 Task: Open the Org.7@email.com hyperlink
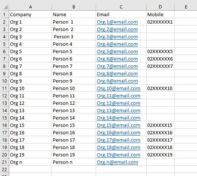[x=117, y=66]
